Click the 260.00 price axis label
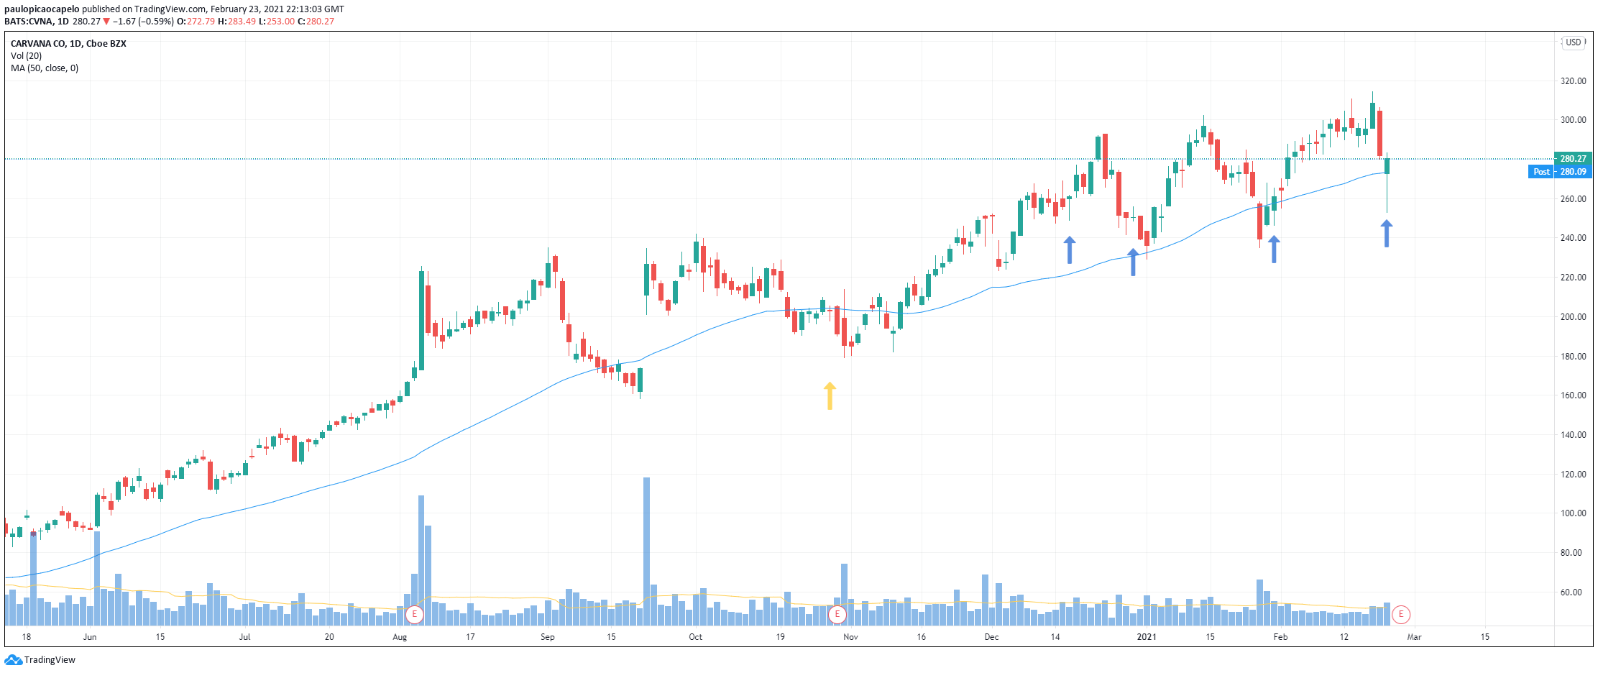Image resolution: width=1598 pixels, height=673 pixels. tap(1573, 199)
